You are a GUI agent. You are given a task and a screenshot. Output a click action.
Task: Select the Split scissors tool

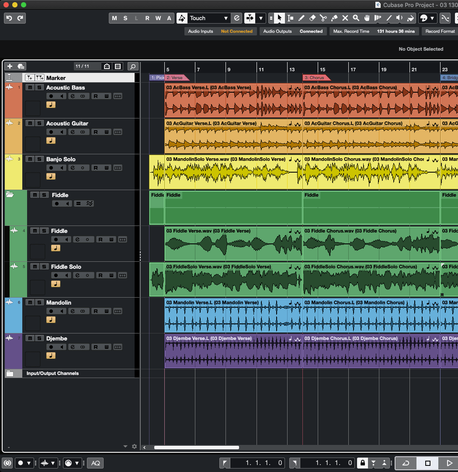click(323, 18)
